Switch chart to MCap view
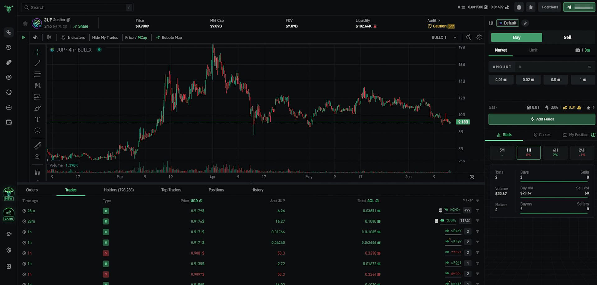This screenshot has width=597, height=285. point(142,38)
